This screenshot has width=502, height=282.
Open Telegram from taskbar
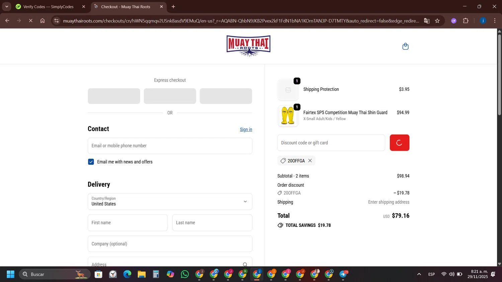(343, 274)
